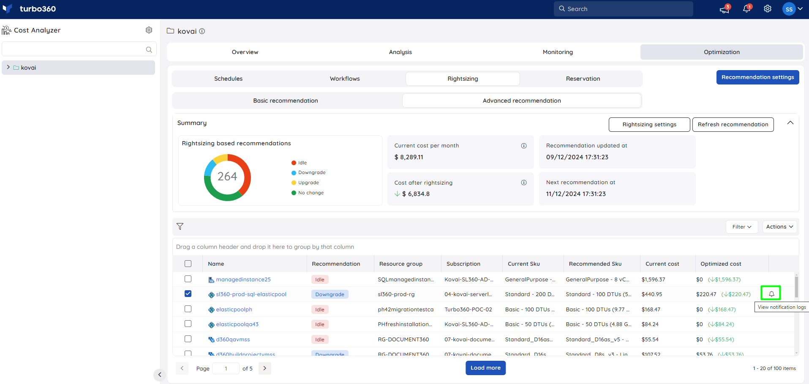Show info for Cost after rightsizing

click(x=524, y=182)
